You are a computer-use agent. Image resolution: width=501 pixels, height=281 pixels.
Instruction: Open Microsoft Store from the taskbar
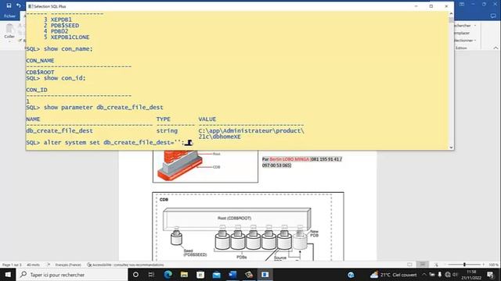200,275
